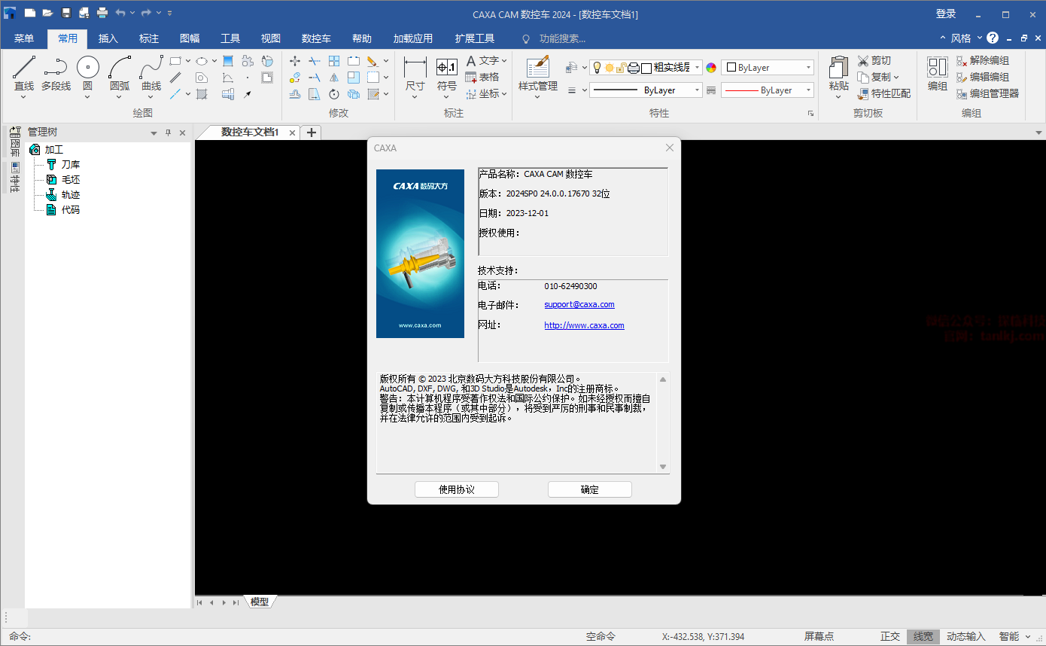1046x646 pixels.
Task: Toggle 线宽 line width display
Action: pyautogui.click(x=923, y=636)
